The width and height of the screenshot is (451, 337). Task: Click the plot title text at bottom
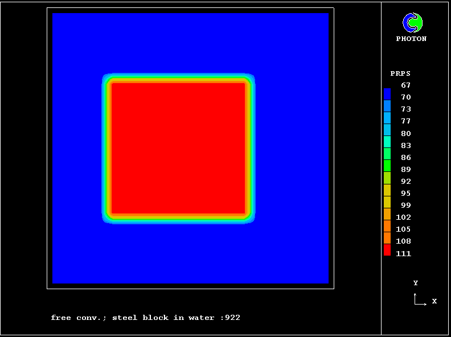145,318
